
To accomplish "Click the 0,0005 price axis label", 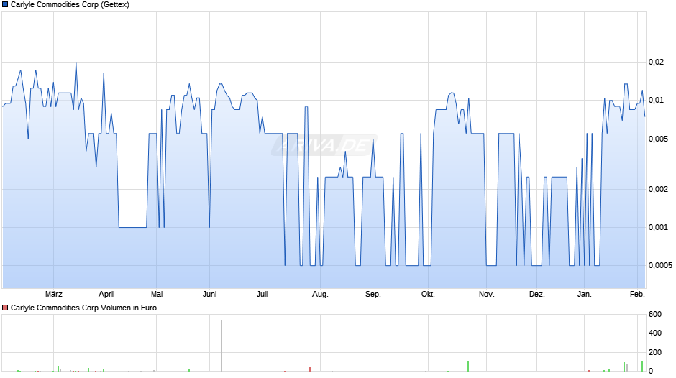I will coord(660,265).
